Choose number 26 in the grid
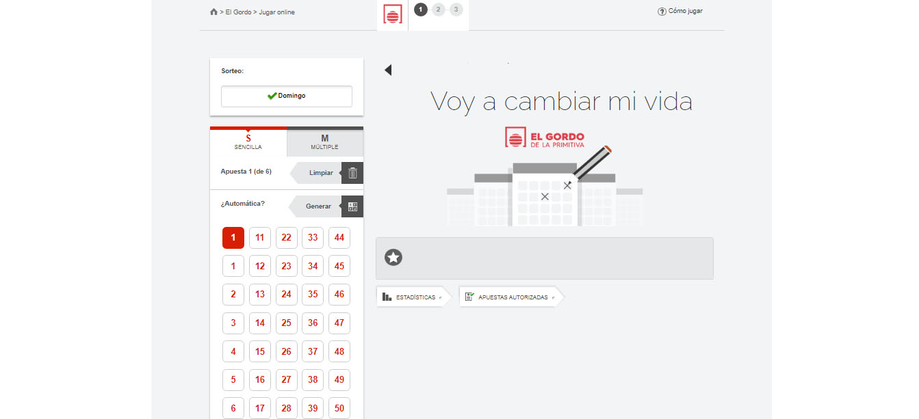Screen dimensions: 919x419 pyautogui.click(x=287, y=351)
